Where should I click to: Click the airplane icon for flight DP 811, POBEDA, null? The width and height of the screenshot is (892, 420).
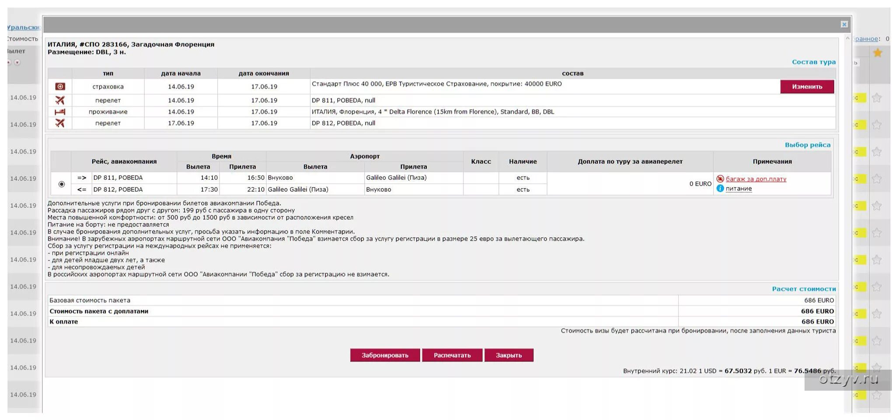[60, 100]
